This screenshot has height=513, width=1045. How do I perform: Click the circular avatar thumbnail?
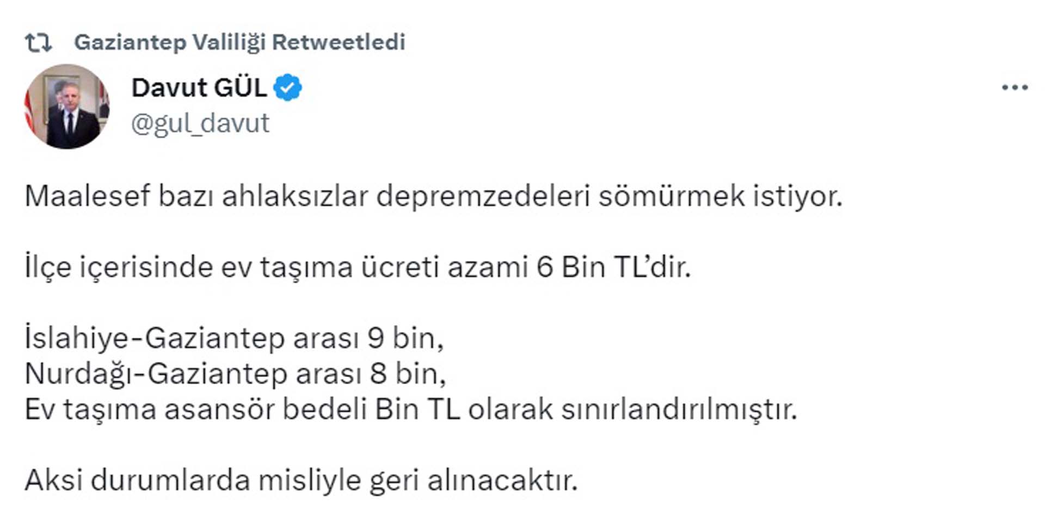67,103
